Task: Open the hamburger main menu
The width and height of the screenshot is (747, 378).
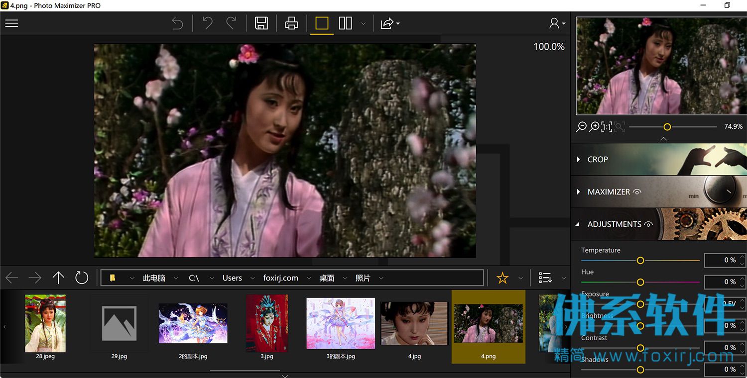Action: coord(11,23)
